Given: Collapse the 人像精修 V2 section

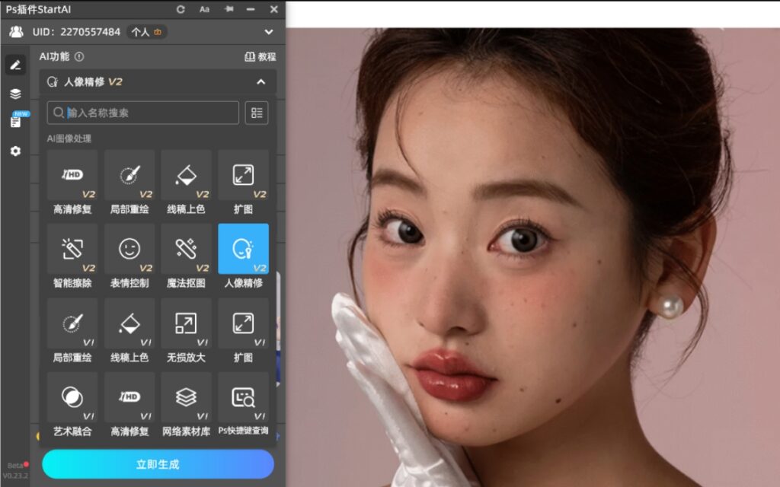Looking at the screenshot, I should pos(263,82).
